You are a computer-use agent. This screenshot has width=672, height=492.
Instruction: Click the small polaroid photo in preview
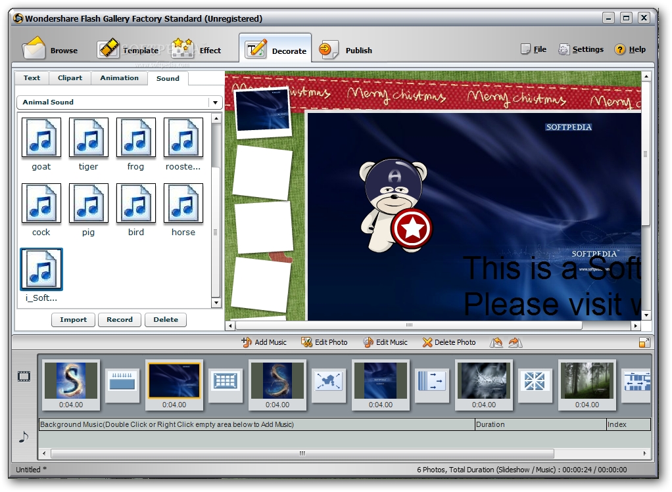pos(262,112)
